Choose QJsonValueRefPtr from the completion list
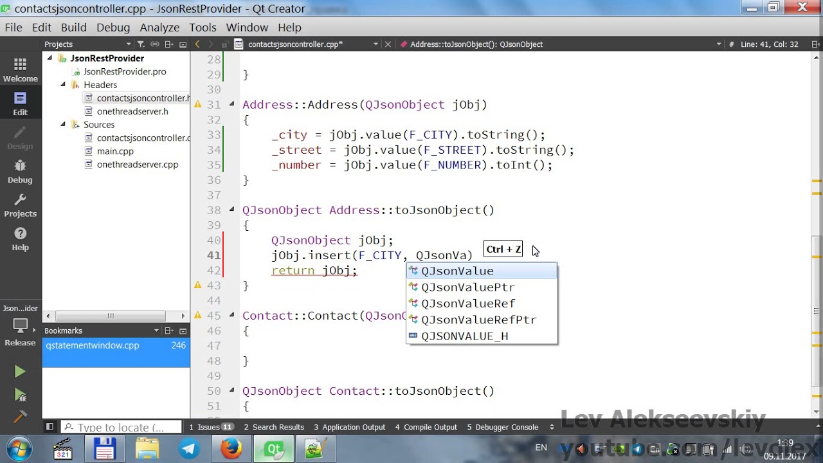 coord(482,320)
